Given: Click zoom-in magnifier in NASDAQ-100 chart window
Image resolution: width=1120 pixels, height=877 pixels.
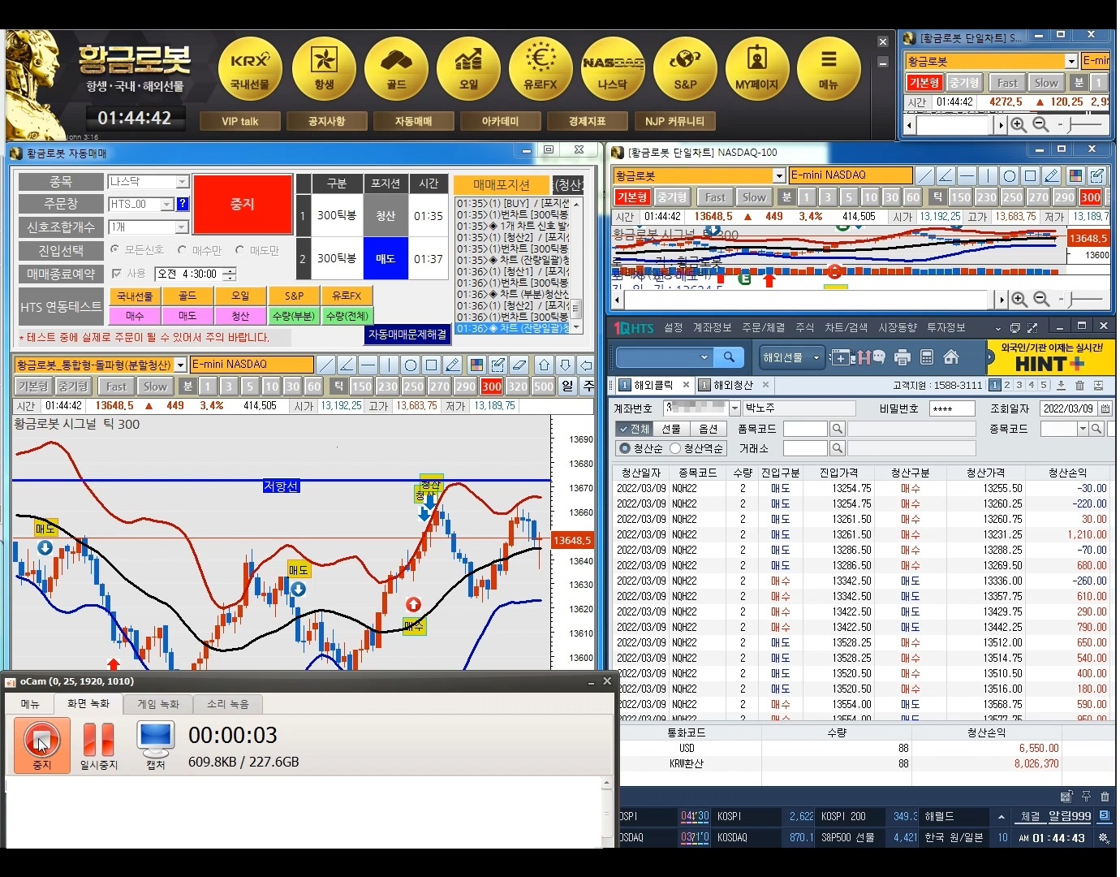Looking at the screenshot, I should tap(1019, 300).
